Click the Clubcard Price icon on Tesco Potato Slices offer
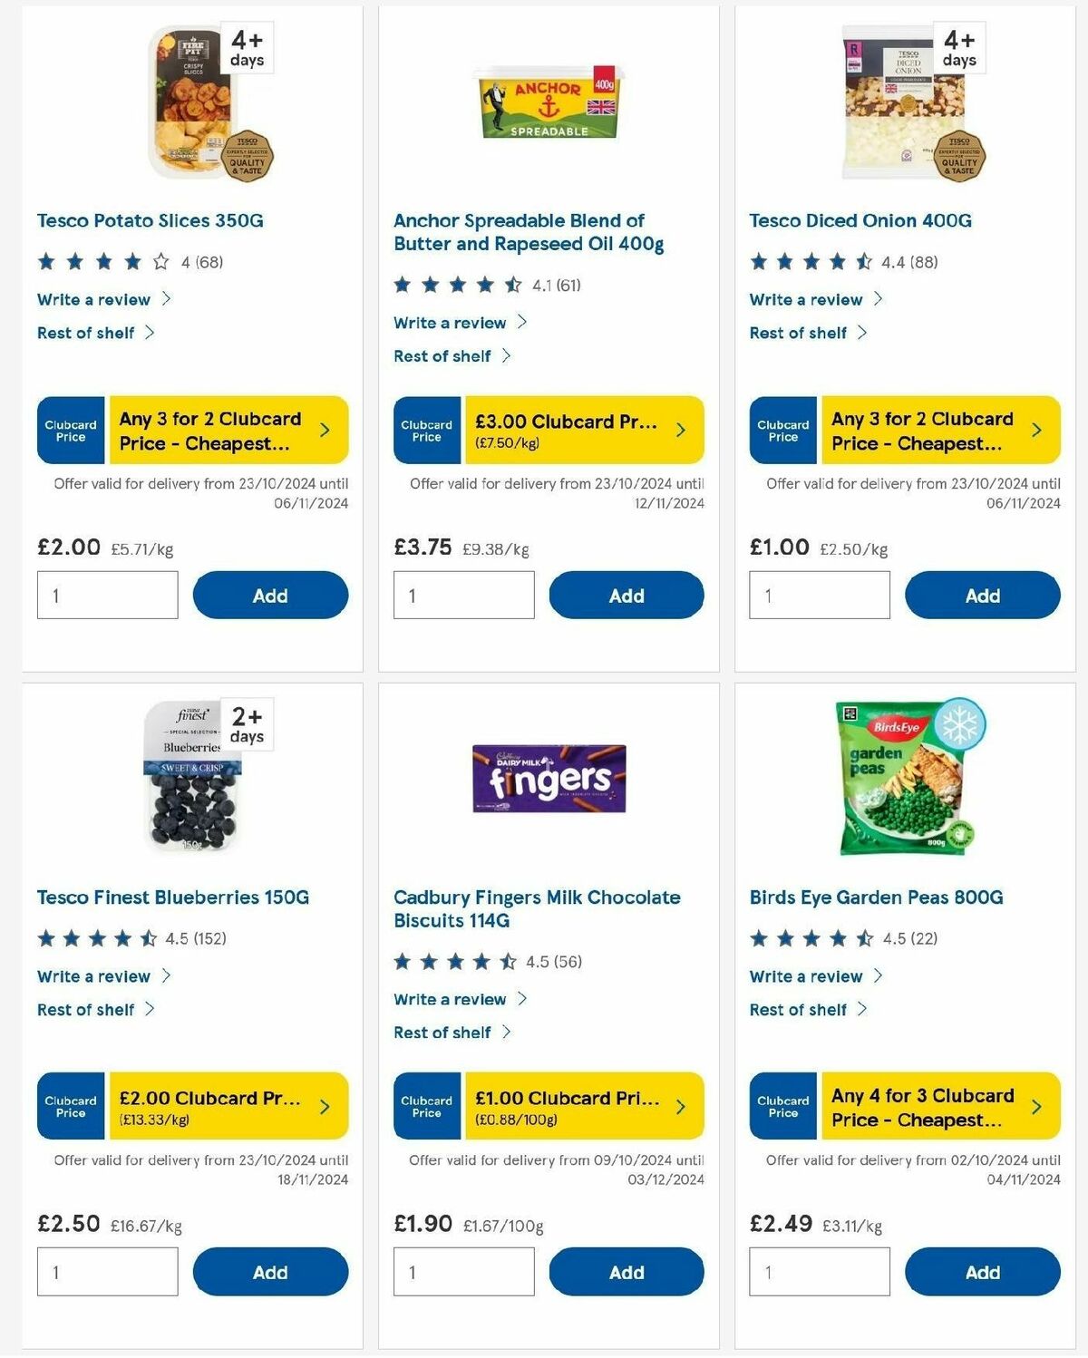 click(x=70, y=430)
